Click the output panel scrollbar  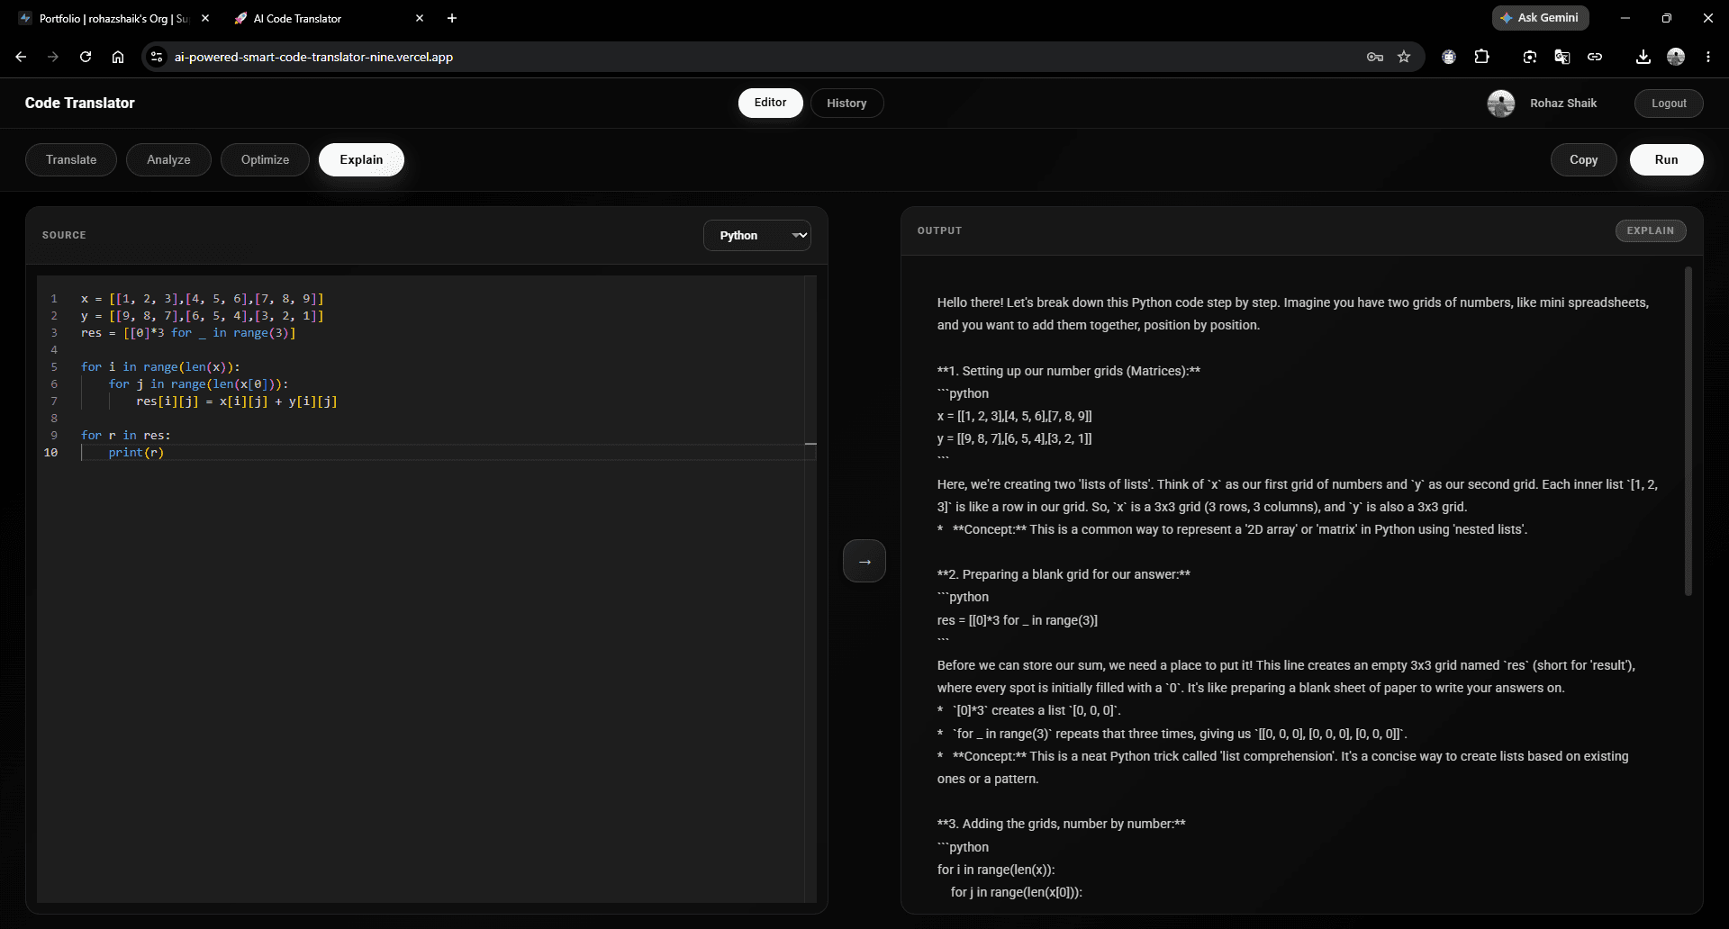click(x=1688, y=430)
